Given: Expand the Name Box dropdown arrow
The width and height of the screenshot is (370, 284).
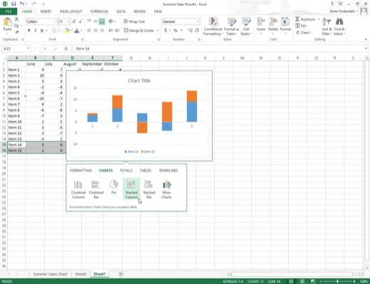Looking at the screenshot, I should (28, 48).
